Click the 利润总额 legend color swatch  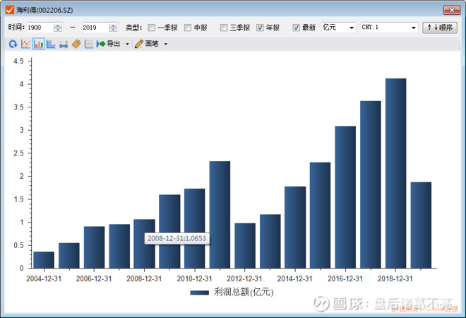point(200,292)
